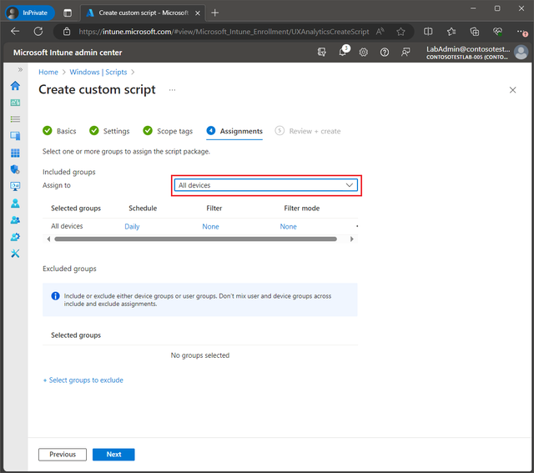Open Copilot portal icon in header
The height and width of the screenshot is (473, 534).
coord(321,52)
